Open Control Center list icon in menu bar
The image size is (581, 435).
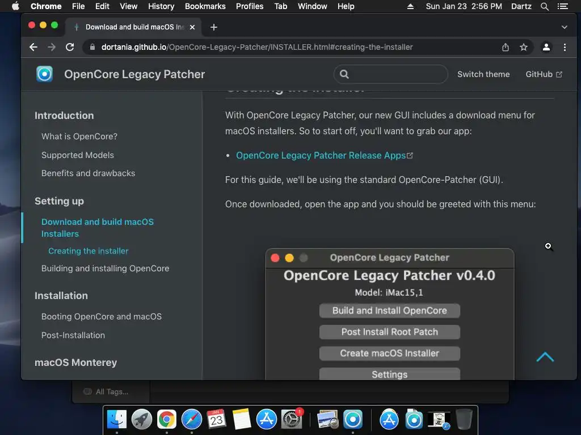tap(562, 6)
